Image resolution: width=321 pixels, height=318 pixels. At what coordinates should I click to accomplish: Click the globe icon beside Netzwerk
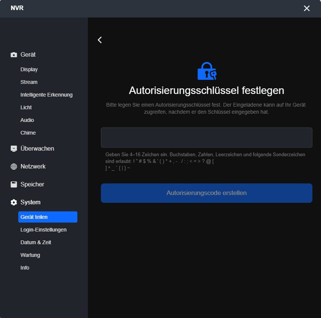coord(14,167)
